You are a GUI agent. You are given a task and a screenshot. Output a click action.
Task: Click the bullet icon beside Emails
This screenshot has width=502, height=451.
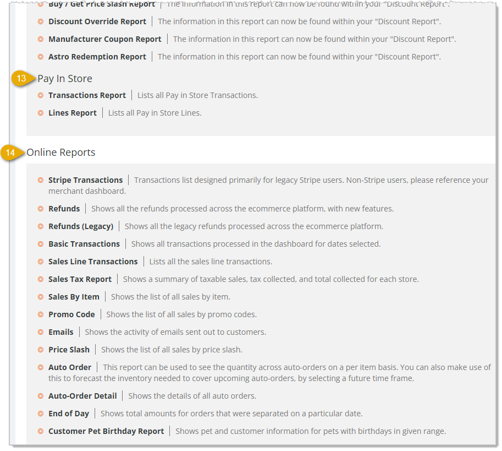pyautogui.click(x=41, y=332)
